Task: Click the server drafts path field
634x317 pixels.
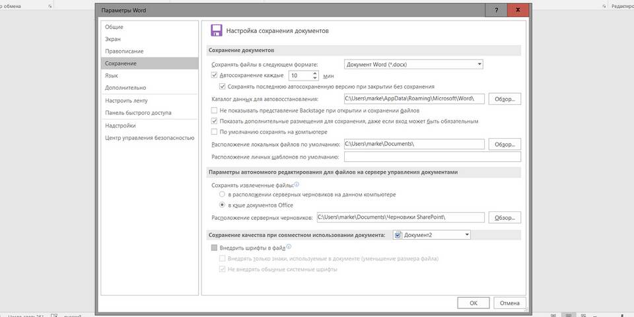Action: coord(400,217)
